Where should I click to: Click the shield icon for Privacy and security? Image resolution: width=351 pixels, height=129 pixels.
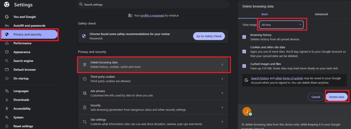[7, 34]
